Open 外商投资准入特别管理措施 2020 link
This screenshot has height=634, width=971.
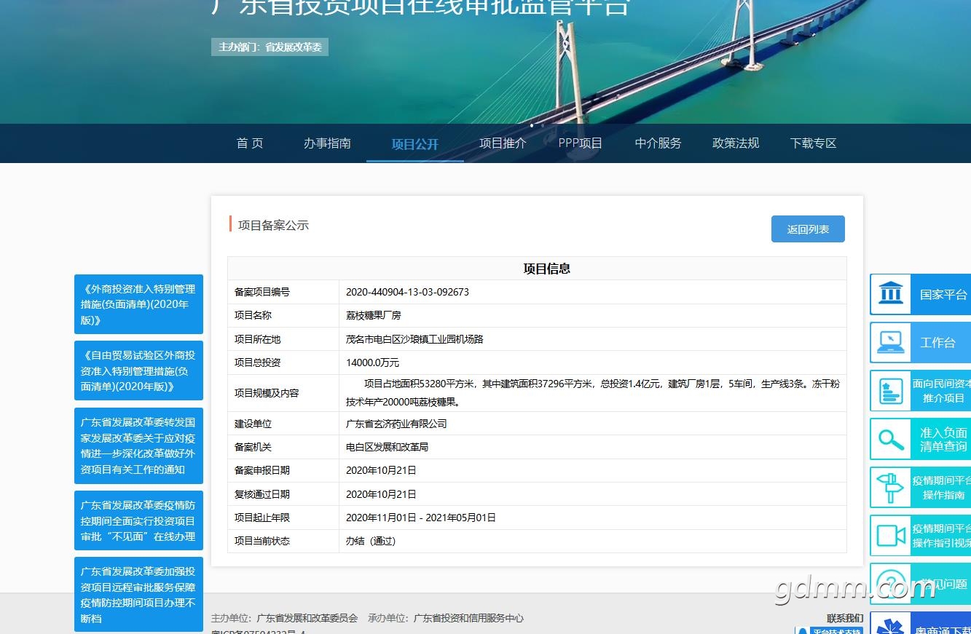click(x=138, y=304)
